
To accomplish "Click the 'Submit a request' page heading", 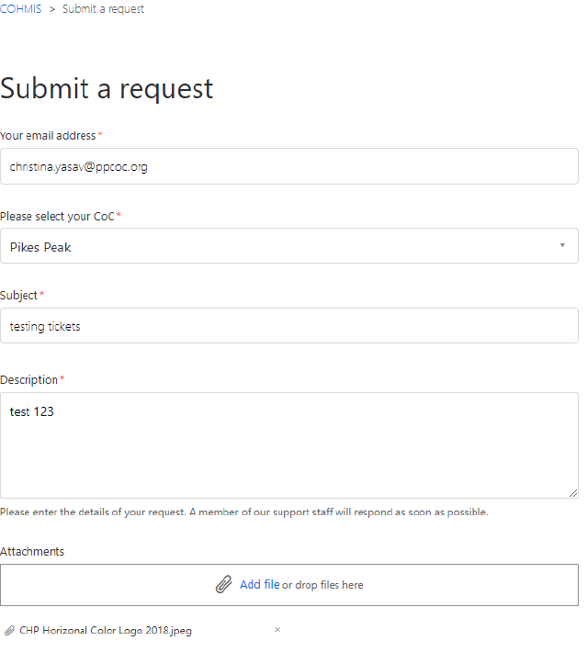I will pos(107,88).
